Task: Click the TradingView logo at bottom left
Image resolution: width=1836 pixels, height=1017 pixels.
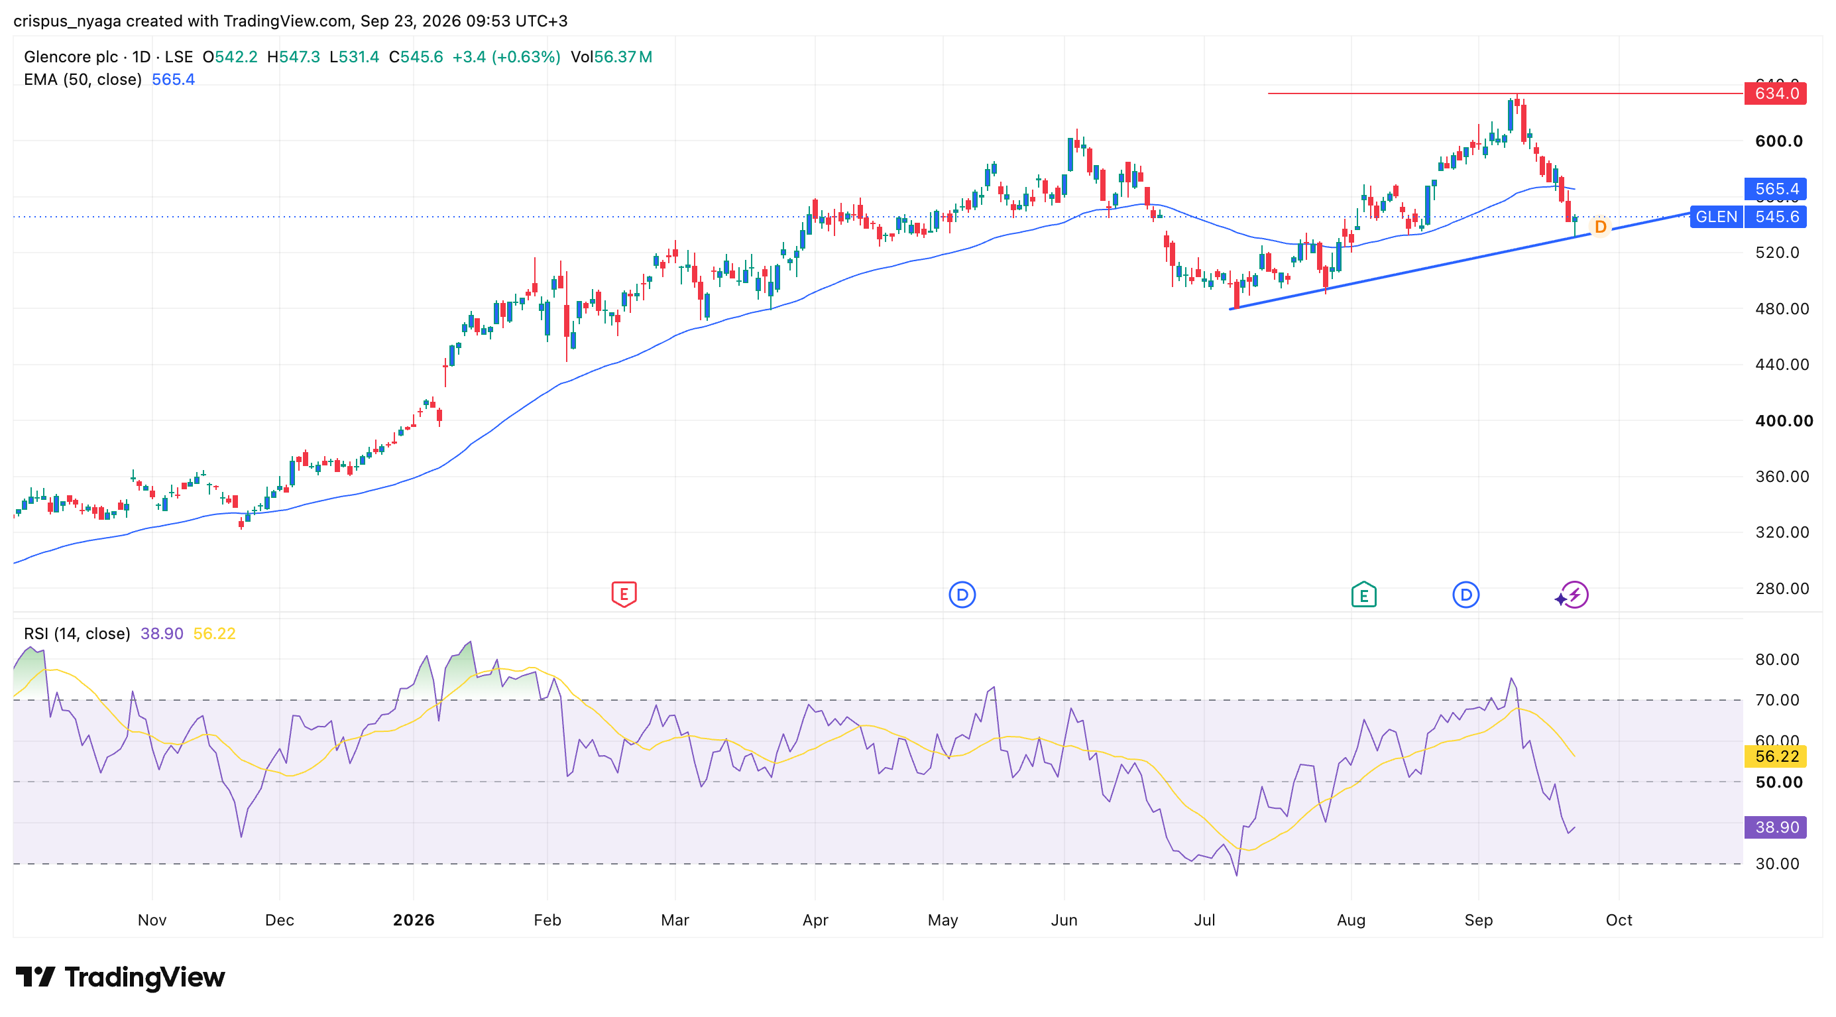Action: click(x=120, y=977)
